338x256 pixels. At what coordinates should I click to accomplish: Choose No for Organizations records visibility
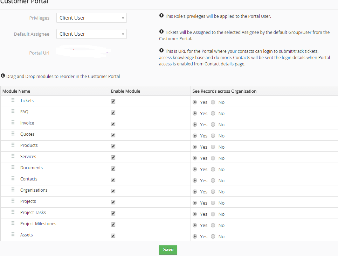point(213,192)
